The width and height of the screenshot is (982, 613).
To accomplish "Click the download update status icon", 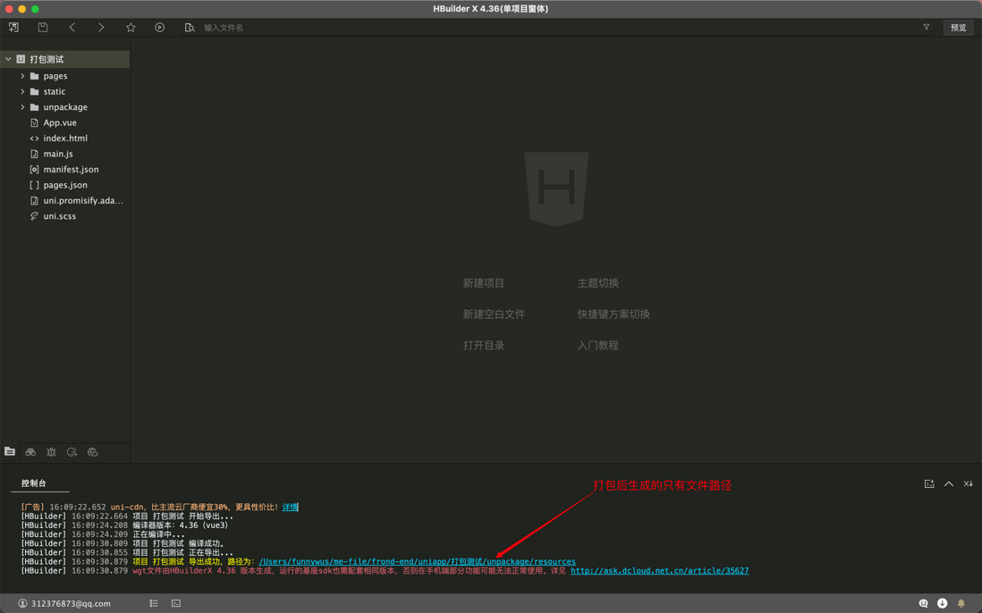I will [x=942, y=604].
